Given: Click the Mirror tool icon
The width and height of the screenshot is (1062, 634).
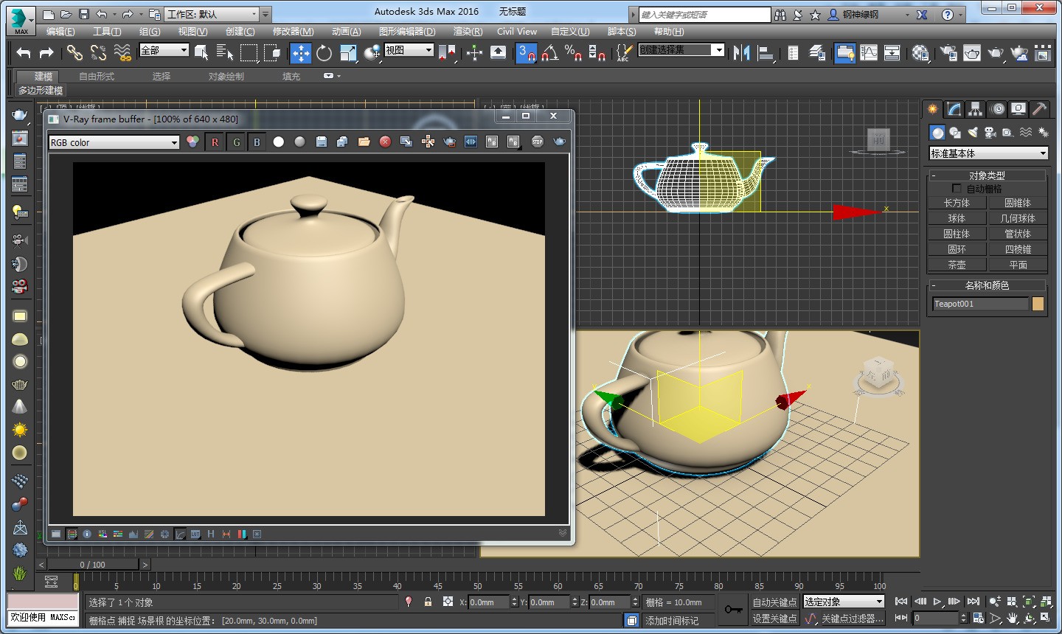Looking at the screenshot, I should tap(741, 52).
